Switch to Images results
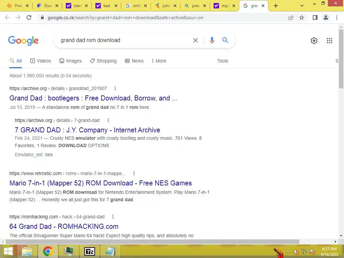Image resolution: width=344 pixels, height=258 pixels. coord(71,61)
